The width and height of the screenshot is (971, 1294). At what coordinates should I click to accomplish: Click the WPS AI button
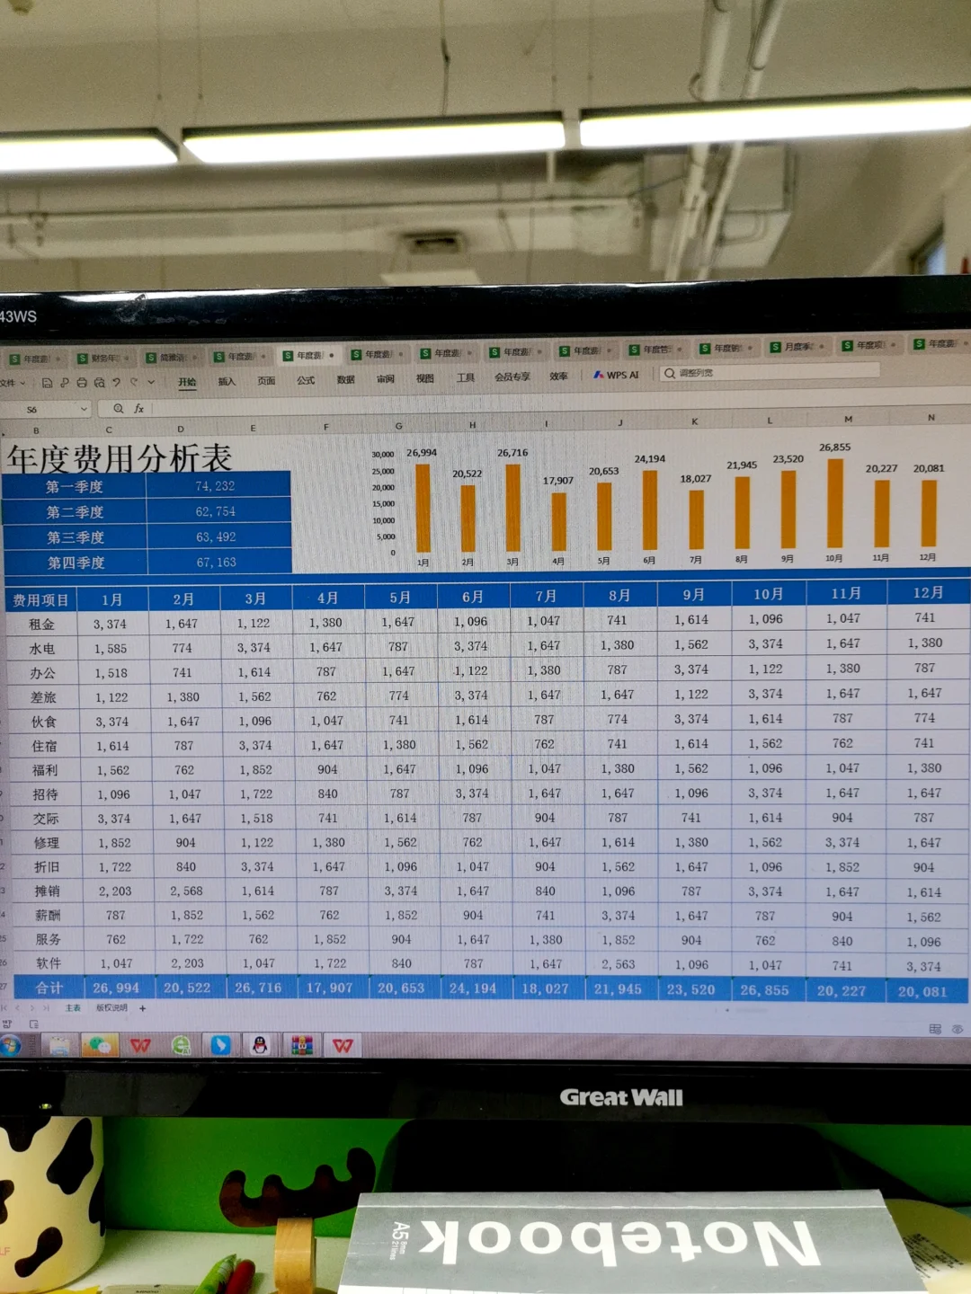click(x=617, y=375)
